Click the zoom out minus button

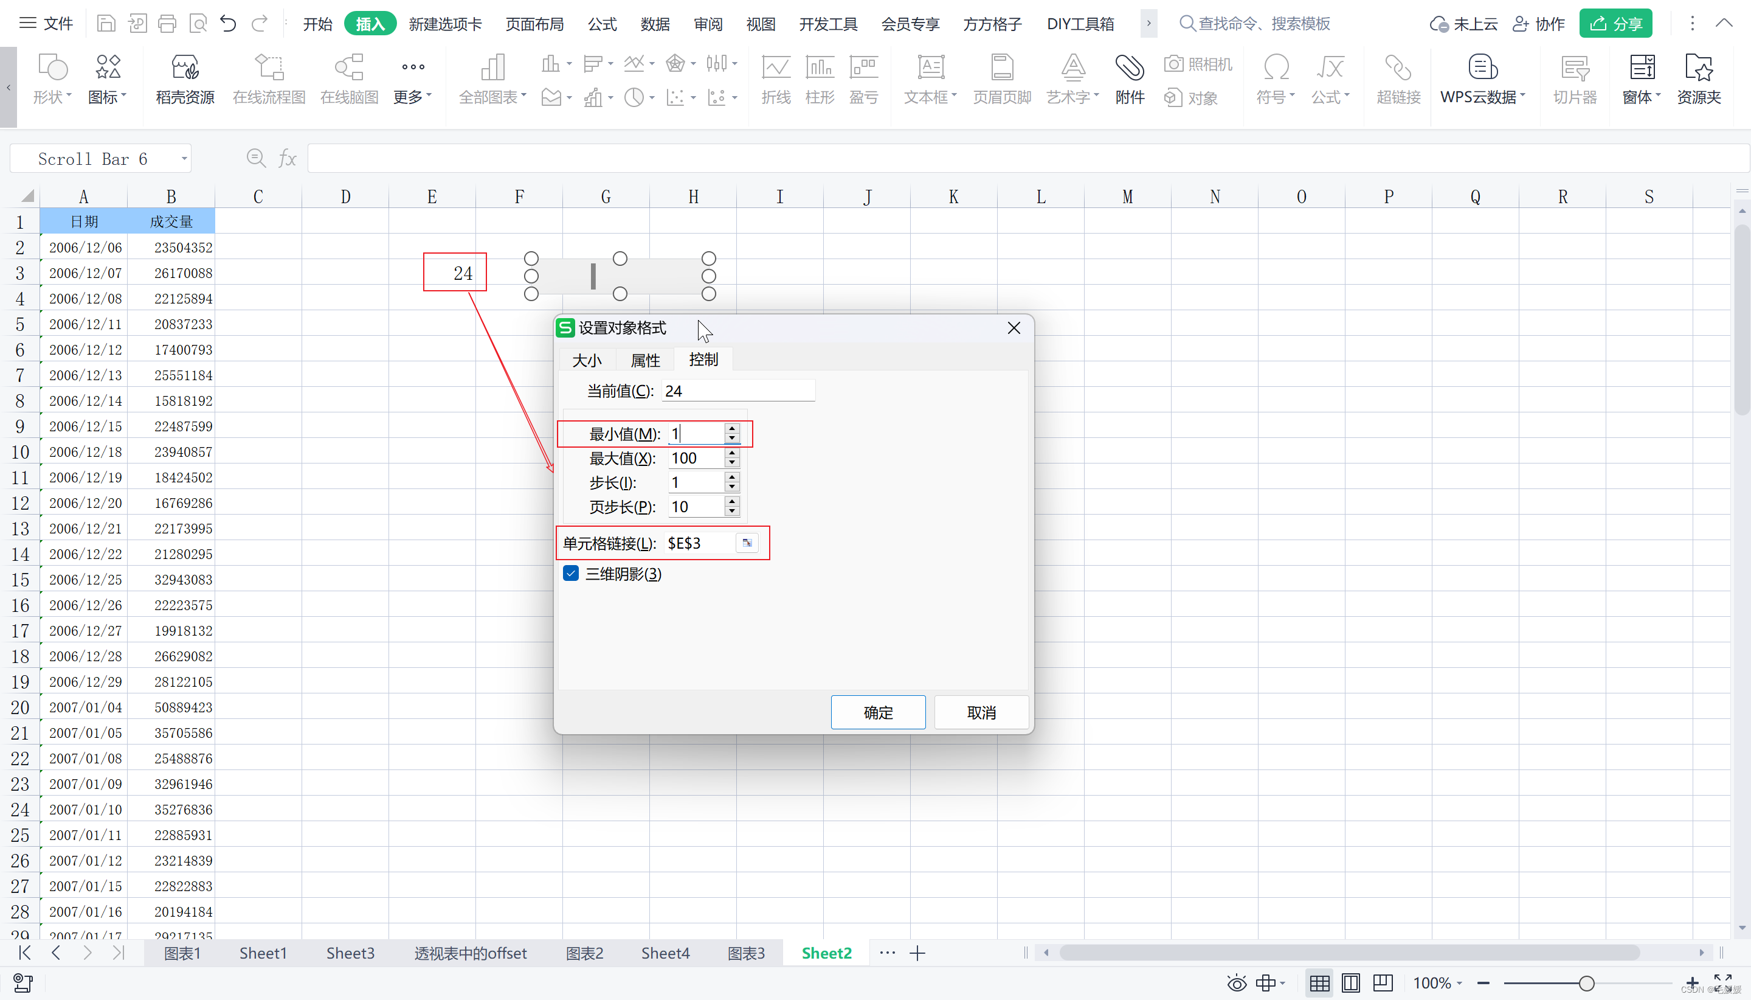pos(1483,983)
